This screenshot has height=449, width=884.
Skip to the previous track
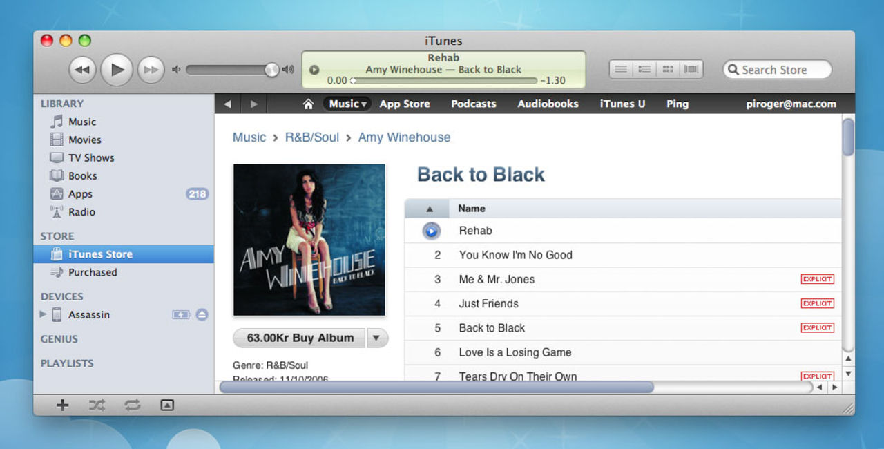tap(82, 69)
